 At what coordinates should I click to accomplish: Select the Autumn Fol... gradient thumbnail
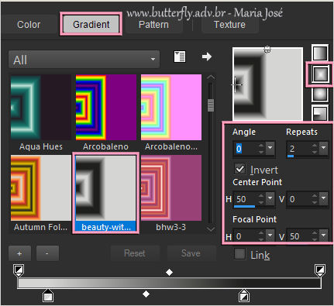41,187
